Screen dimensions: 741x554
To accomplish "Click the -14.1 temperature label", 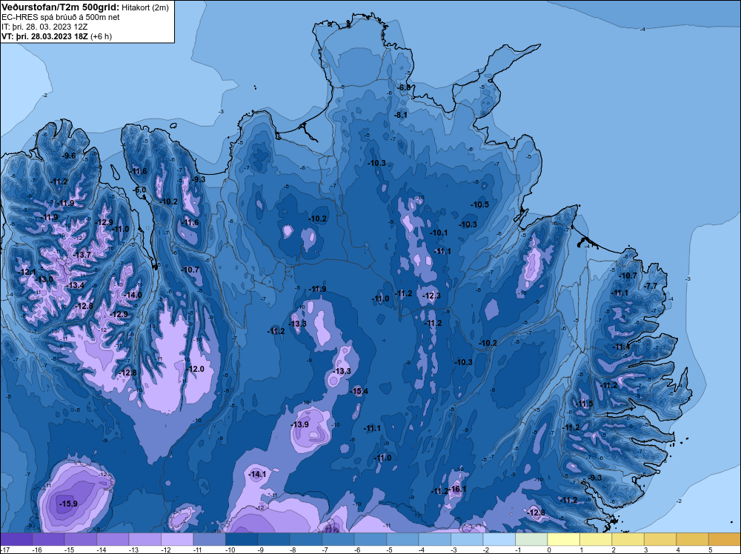I will (x=257, y=474).
